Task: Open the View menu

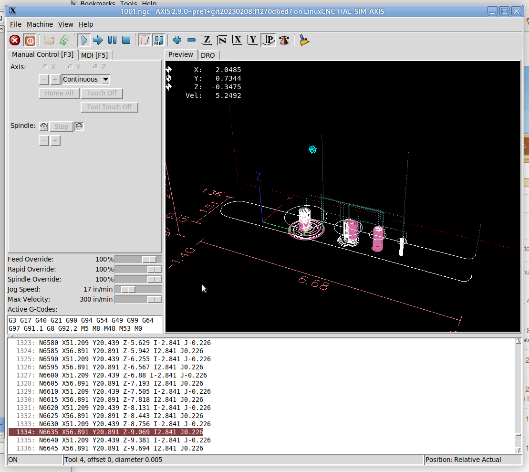Action: [x=65, y=24]
